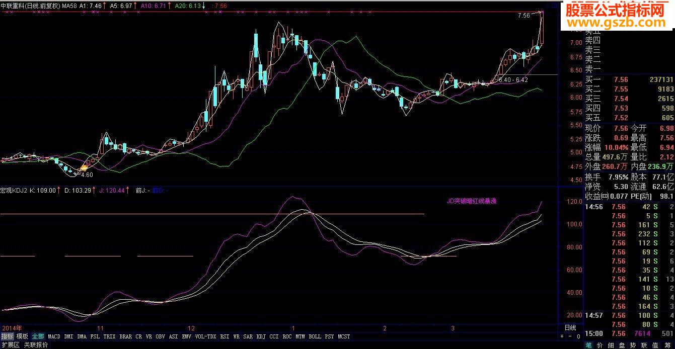This screenshot has width=675, height=349.
Task: Select the 指标 tab at bottom left
Action: click(x=7, y=336)
